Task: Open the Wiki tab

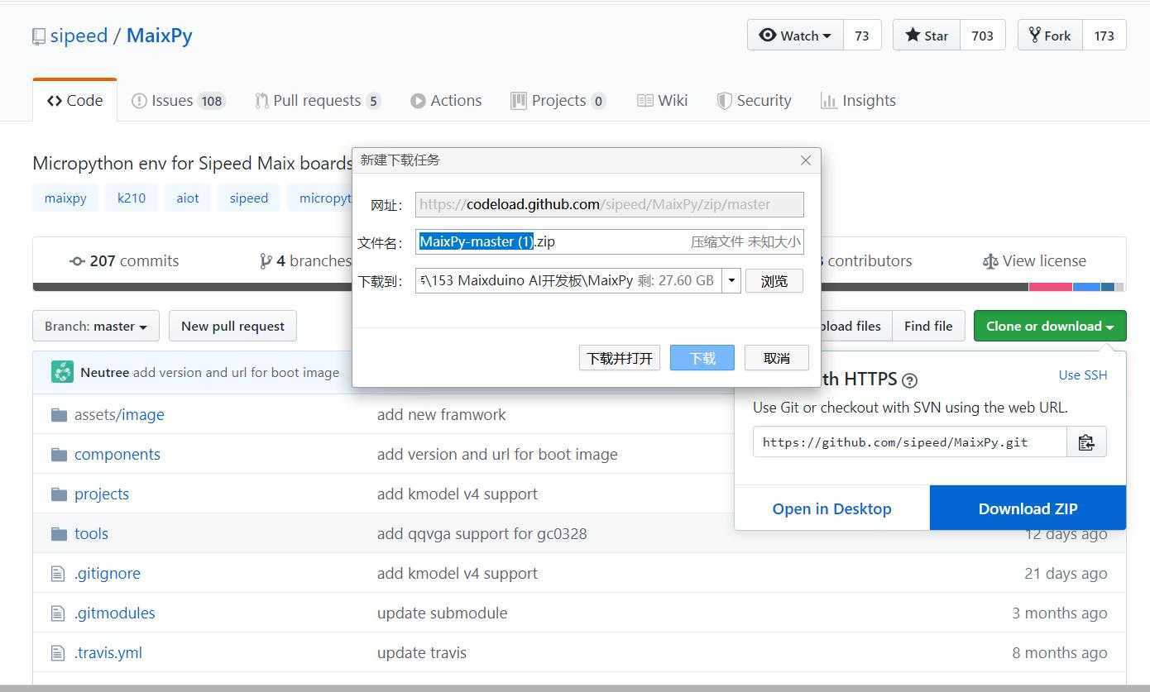Action: coord(663,101)
